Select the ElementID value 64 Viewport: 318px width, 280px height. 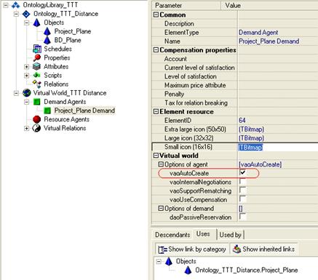pyautogui.click(x=242, y=120)
